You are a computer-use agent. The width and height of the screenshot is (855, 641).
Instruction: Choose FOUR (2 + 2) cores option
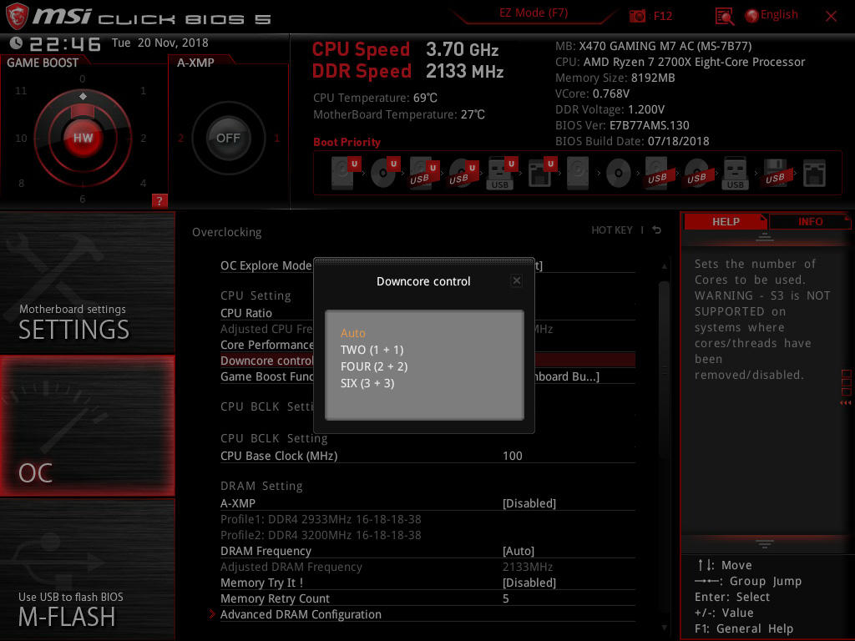pyautogui.click(x=374, y=367)
